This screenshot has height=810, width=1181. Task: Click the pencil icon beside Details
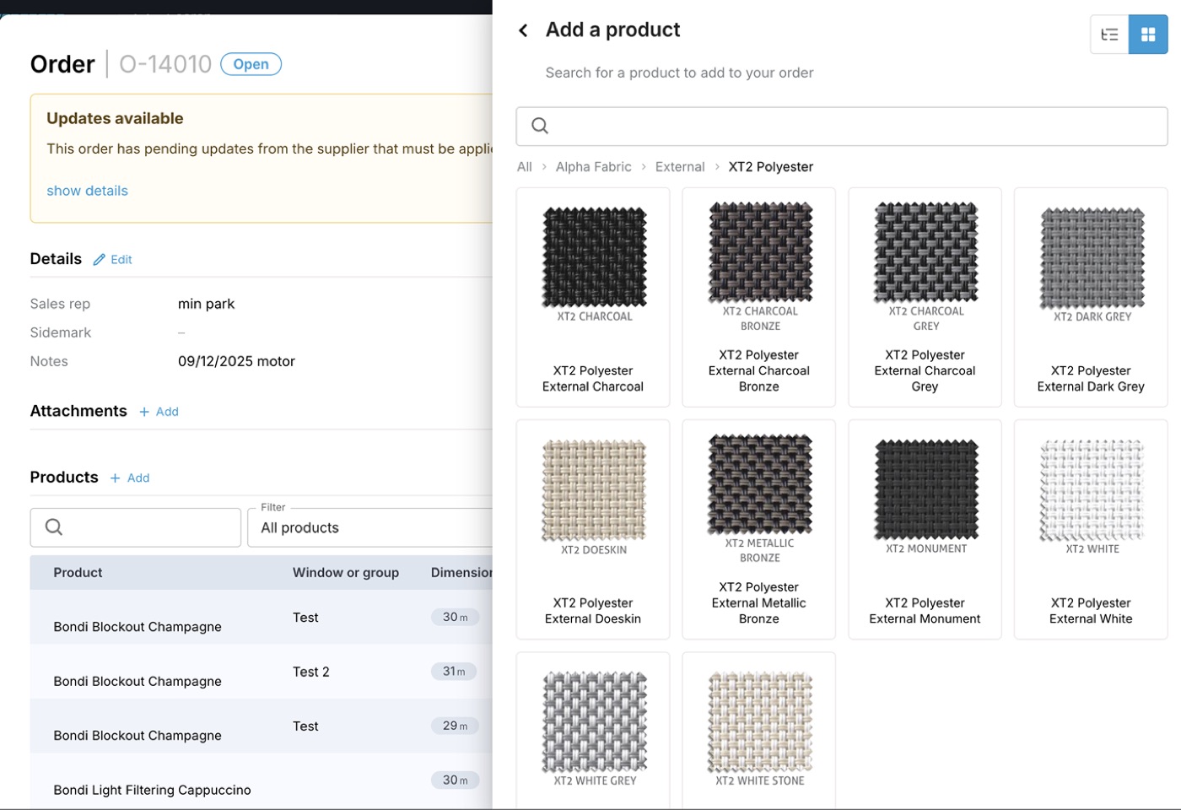coord(100,260)
